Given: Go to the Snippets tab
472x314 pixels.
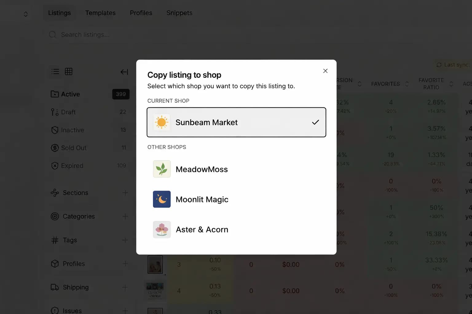Looking at the screenshot, I should coord(179,13).
